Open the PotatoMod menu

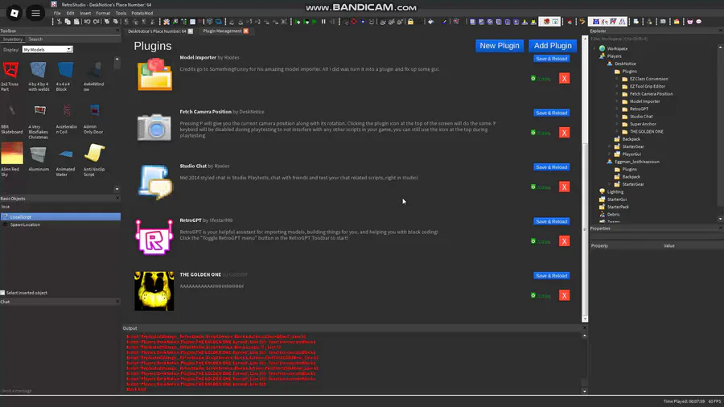coord(142,13)
